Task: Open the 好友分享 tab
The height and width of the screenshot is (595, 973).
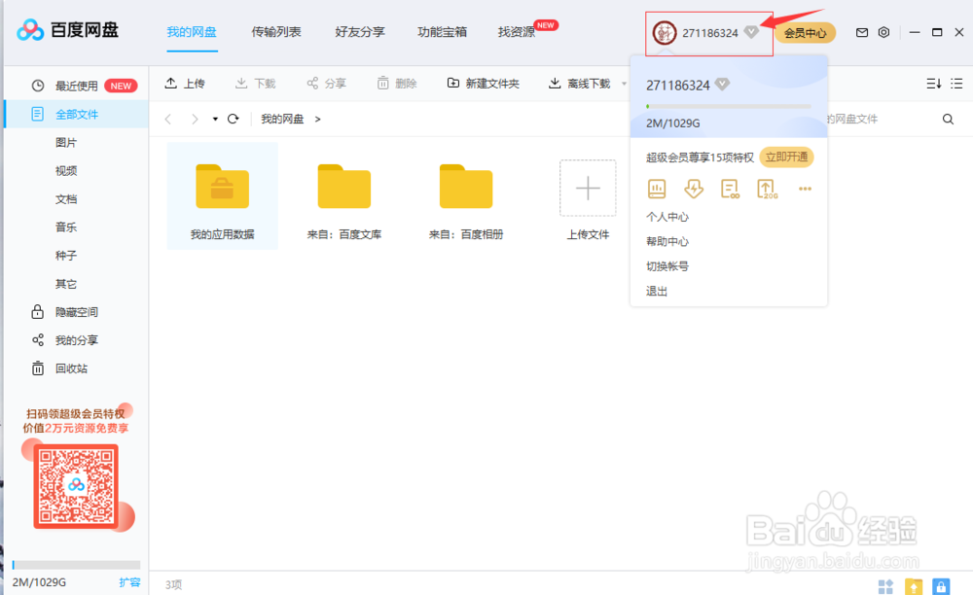Action: point(359,31)
